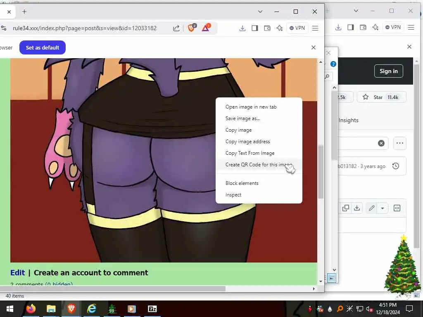Open Windows Start menu
Image resolution: width=423 pixels, height=317 pixels.
[x=10, y=309]
